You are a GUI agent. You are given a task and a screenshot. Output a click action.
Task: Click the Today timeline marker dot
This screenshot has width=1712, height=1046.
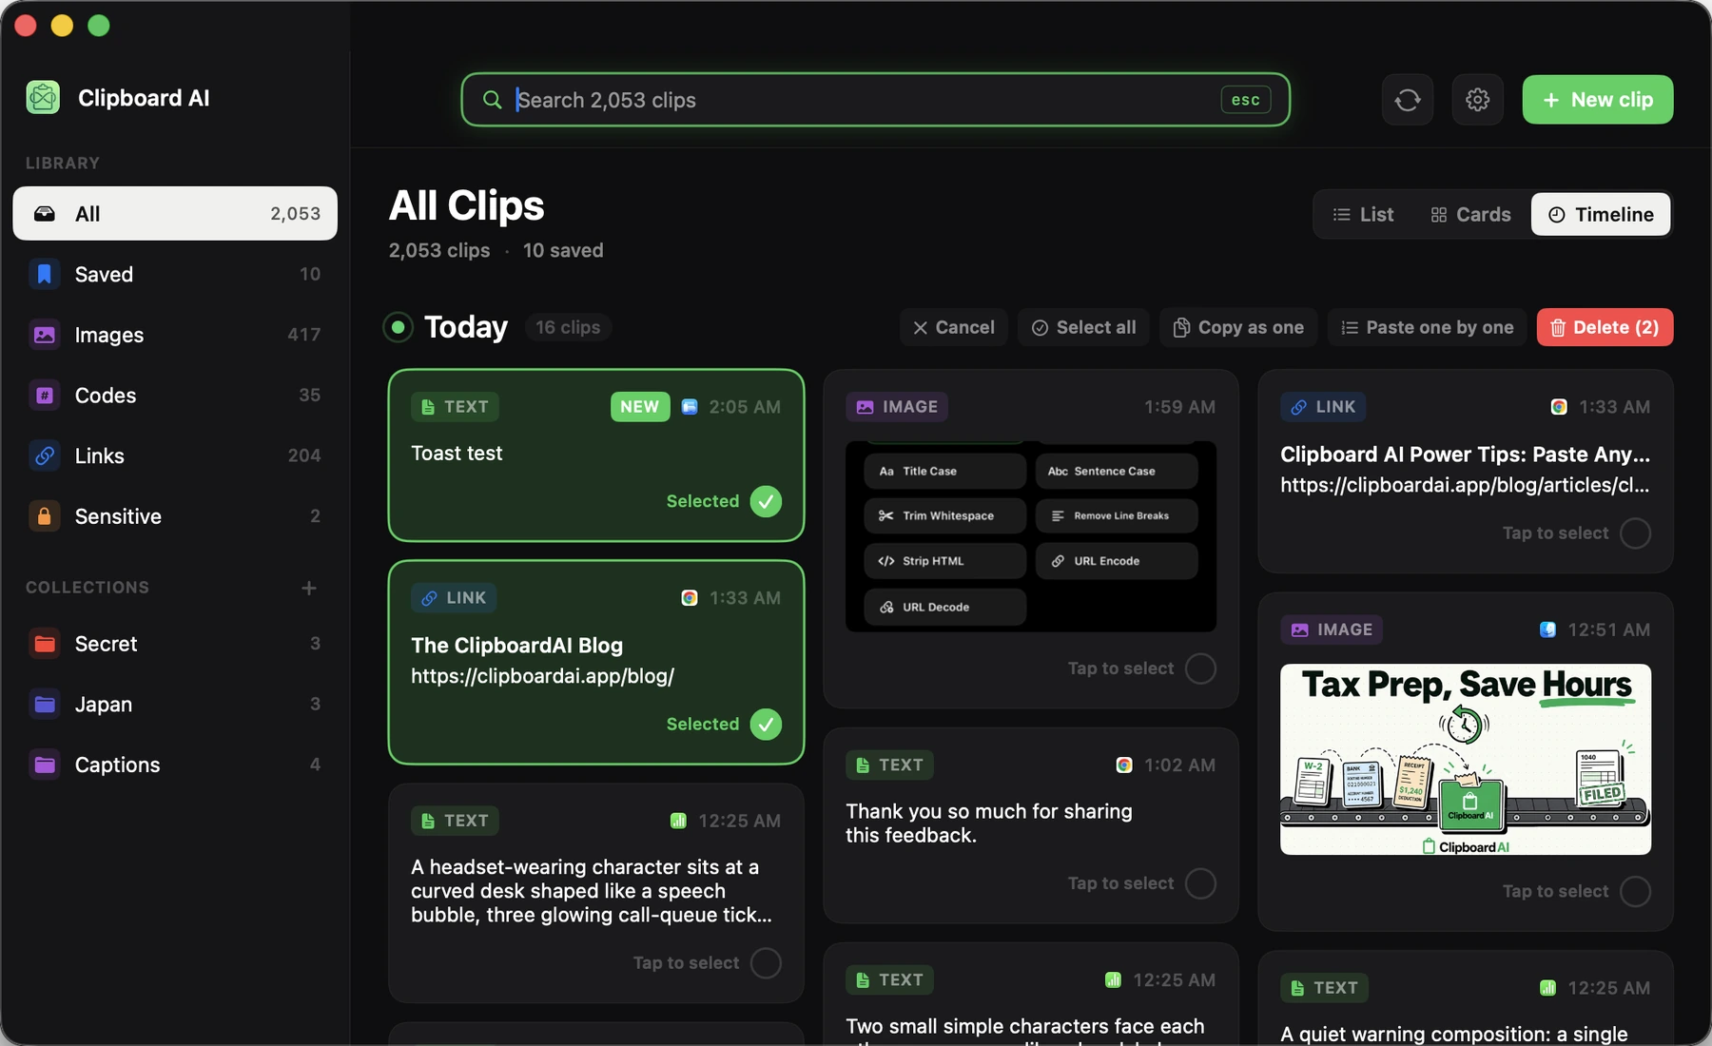pos(398,327)
